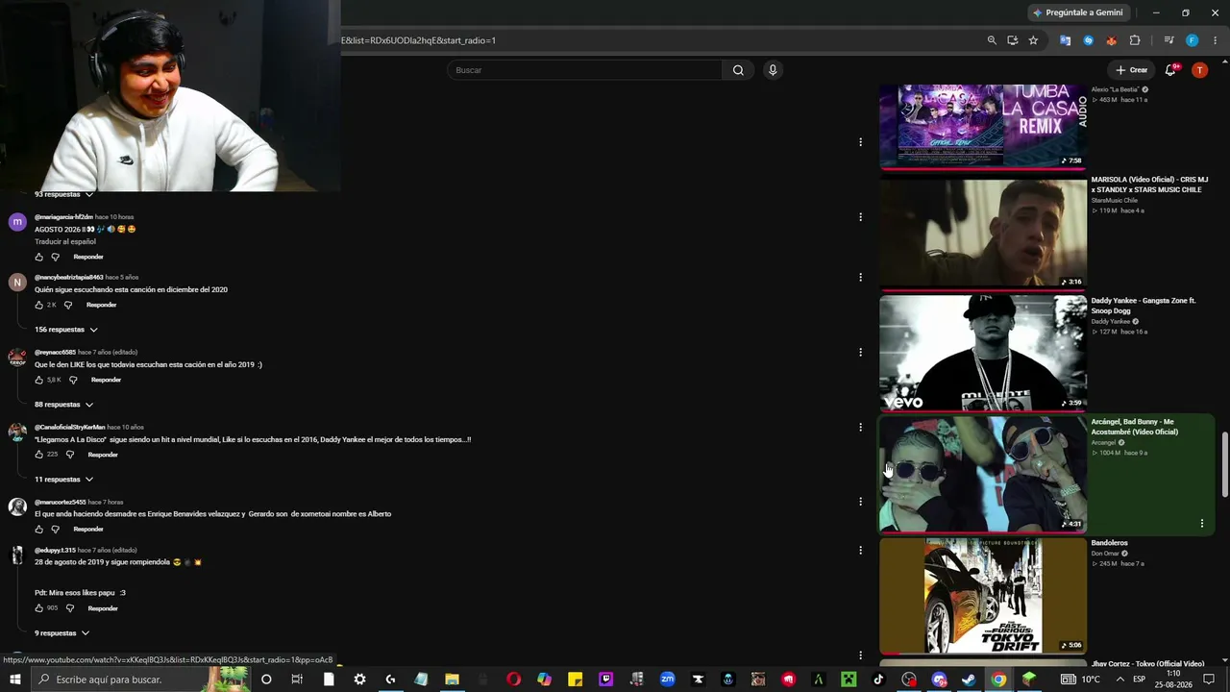
Task: Open the Chrome profile avatar
Action: 1192,40
